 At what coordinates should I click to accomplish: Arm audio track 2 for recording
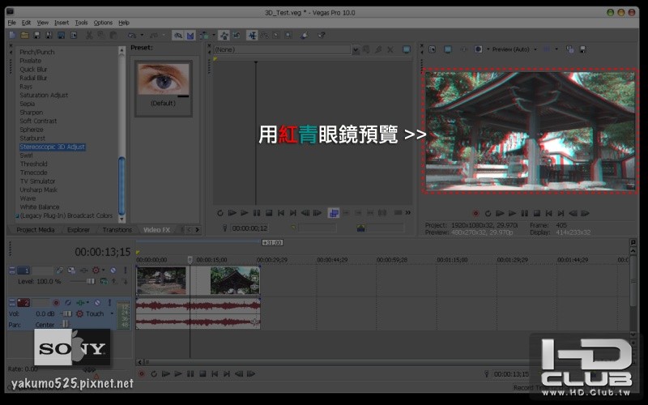tap(56, 302)
